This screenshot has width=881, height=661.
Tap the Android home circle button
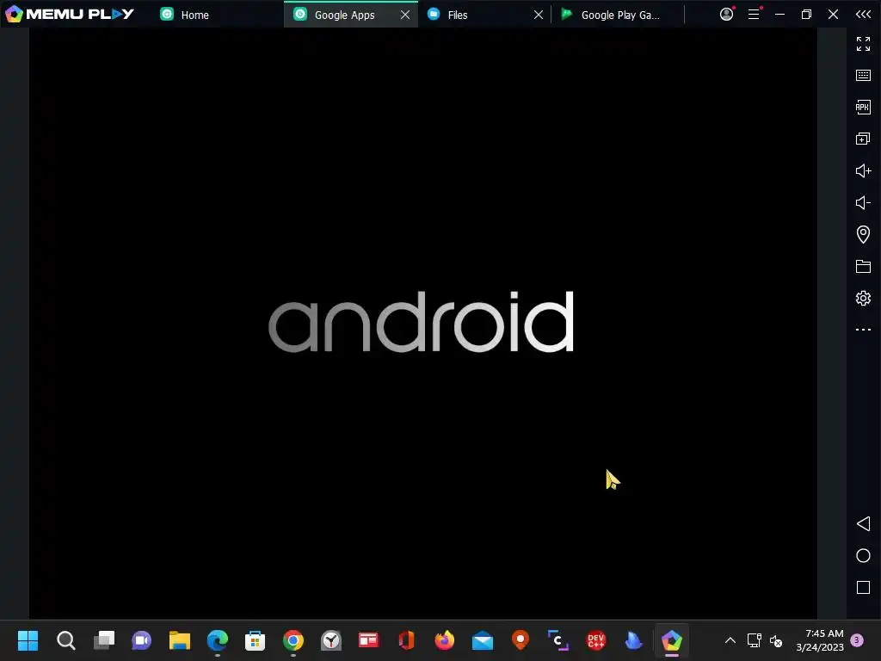click(863, 555)
